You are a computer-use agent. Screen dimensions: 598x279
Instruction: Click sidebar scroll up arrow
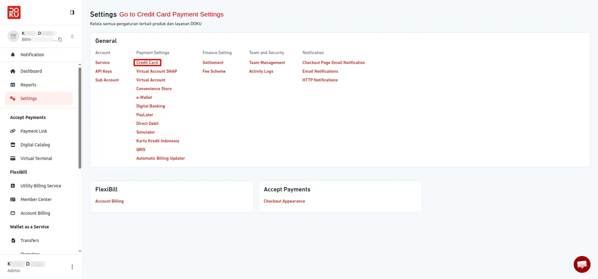point(80,65)
